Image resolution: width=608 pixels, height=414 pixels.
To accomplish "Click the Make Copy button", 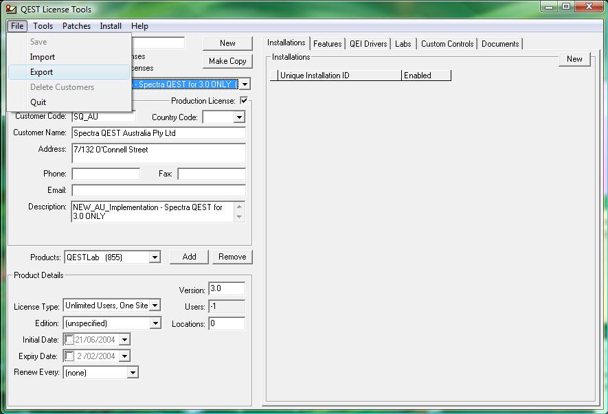I will coord(227,61).
